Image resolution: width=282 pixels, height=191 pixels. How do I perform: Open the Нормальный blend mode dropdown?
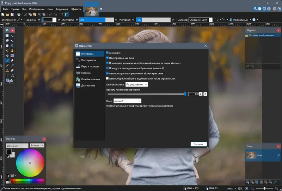241,20
